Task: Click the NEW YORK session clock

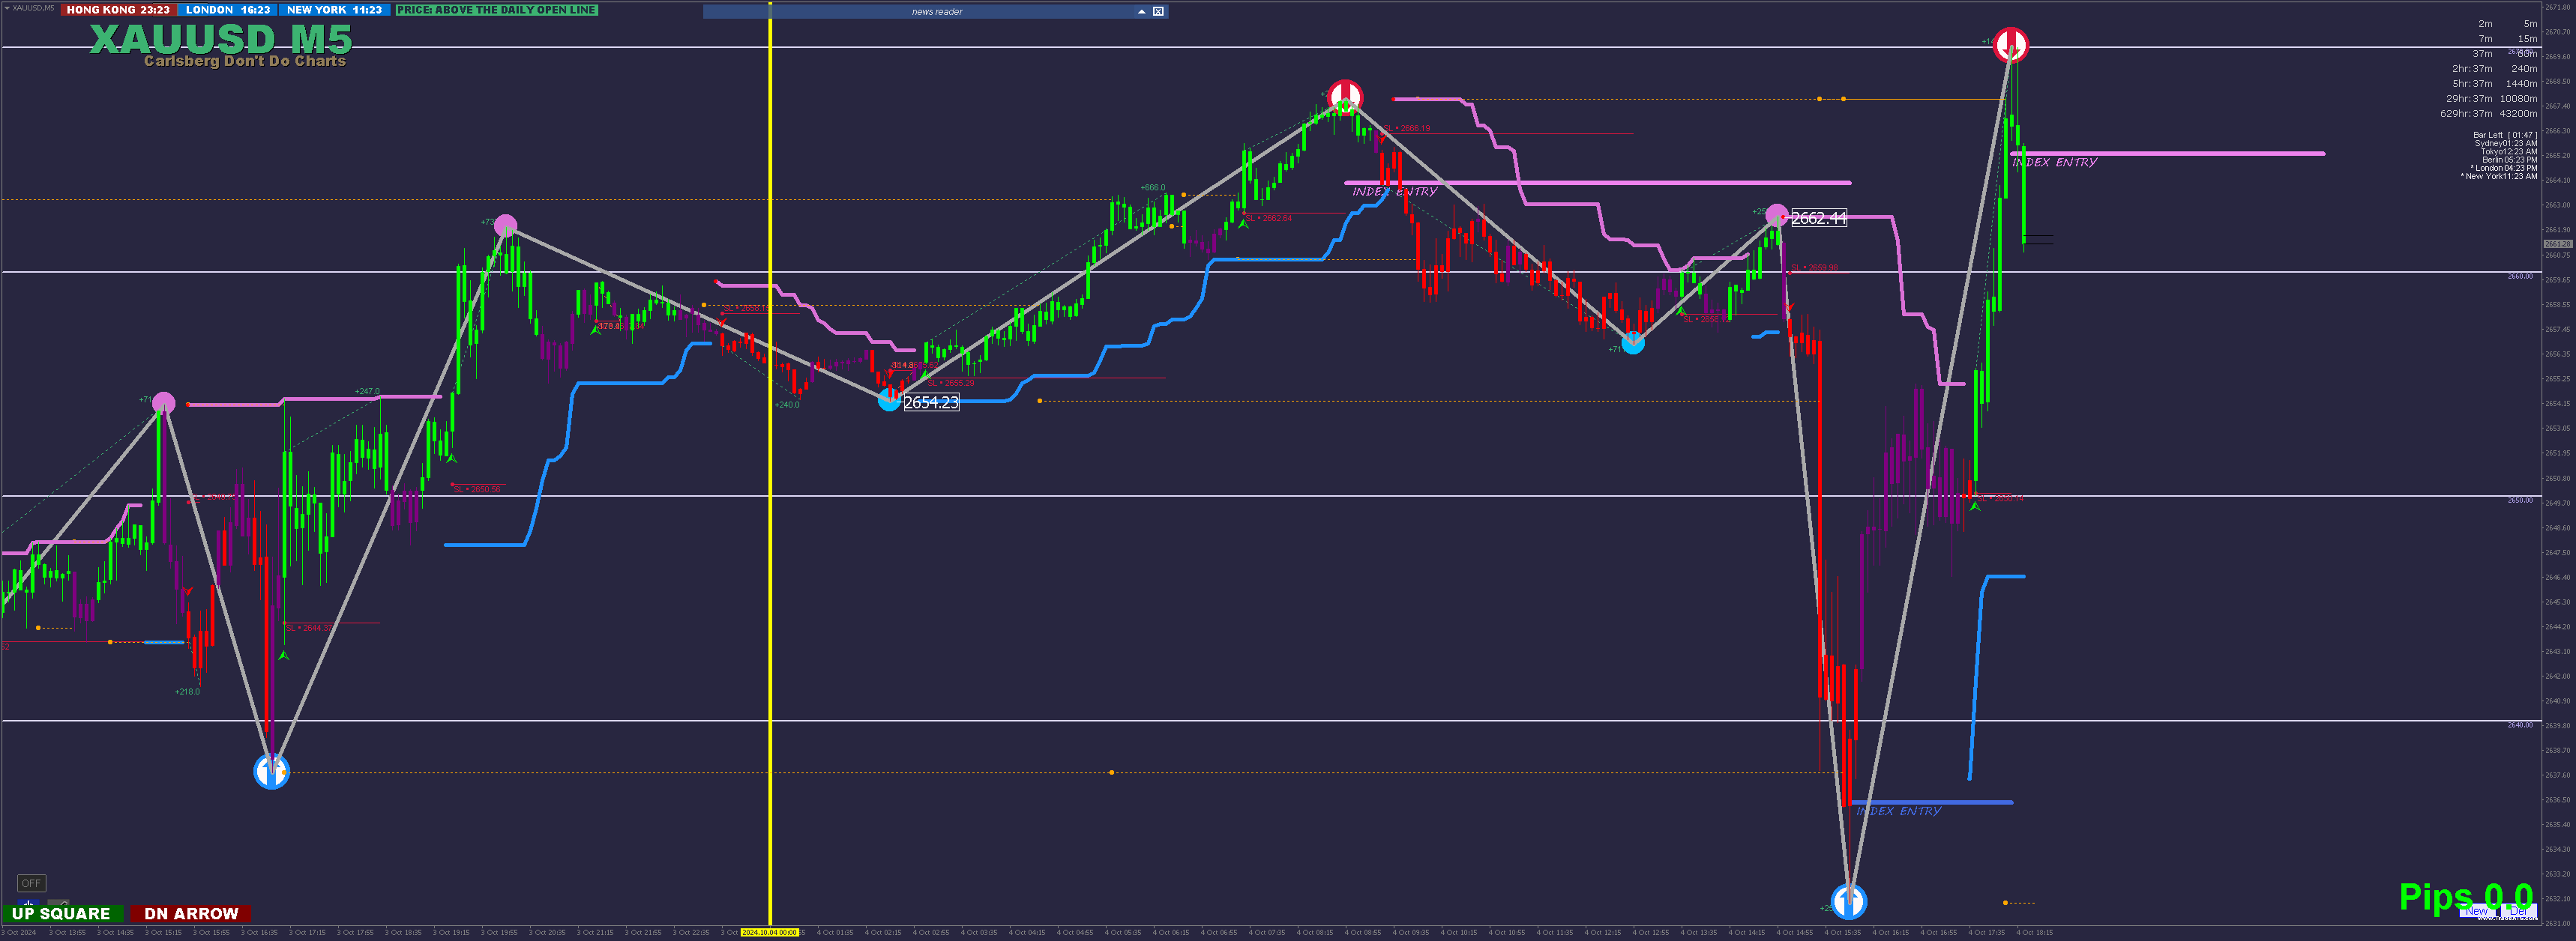Action: pyautogui.click(x=334, y=10)
